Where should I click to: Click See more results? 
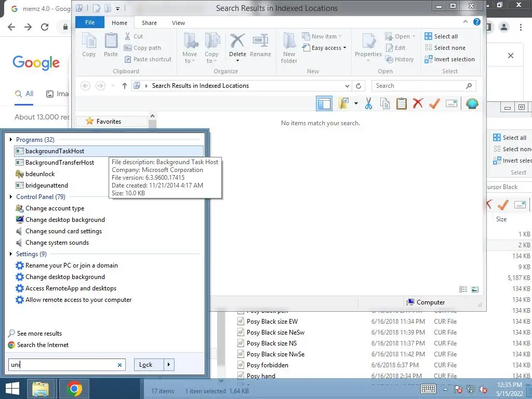coord(35,334)
